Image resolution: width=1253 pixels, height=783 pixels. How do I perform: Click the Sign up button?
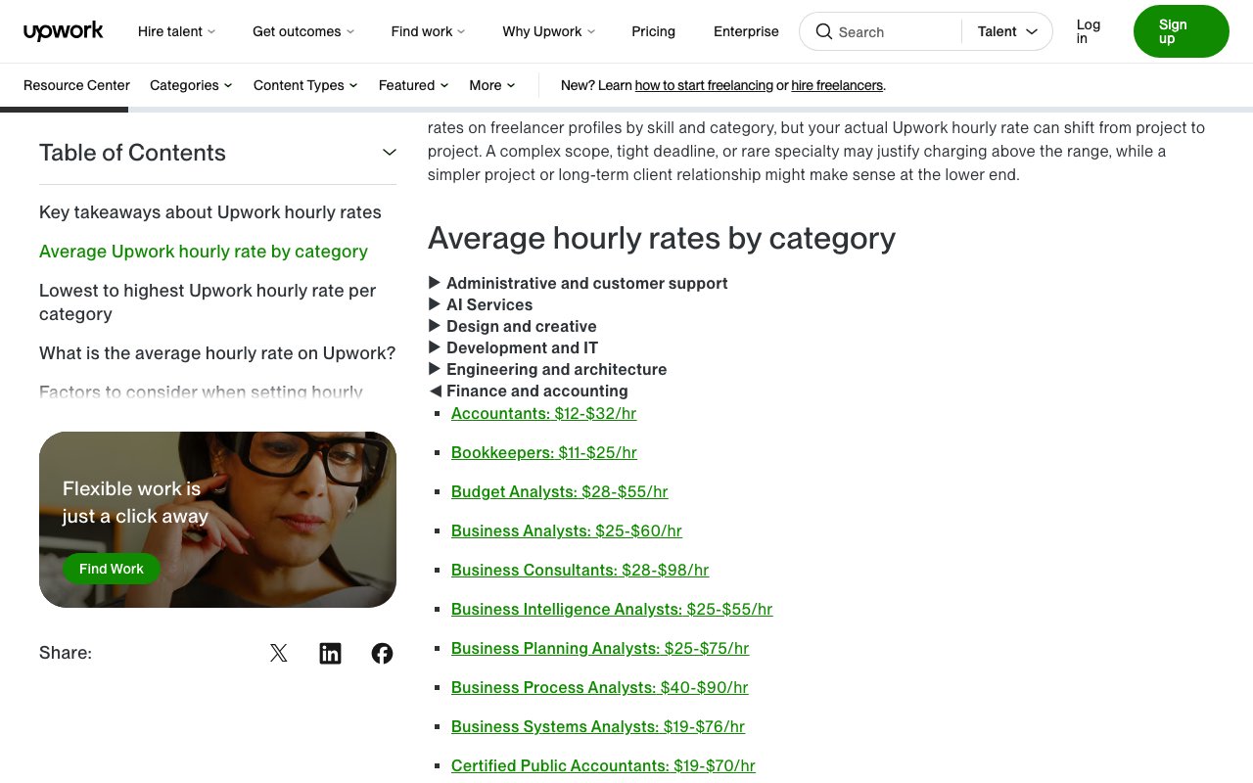point(1181,31)
